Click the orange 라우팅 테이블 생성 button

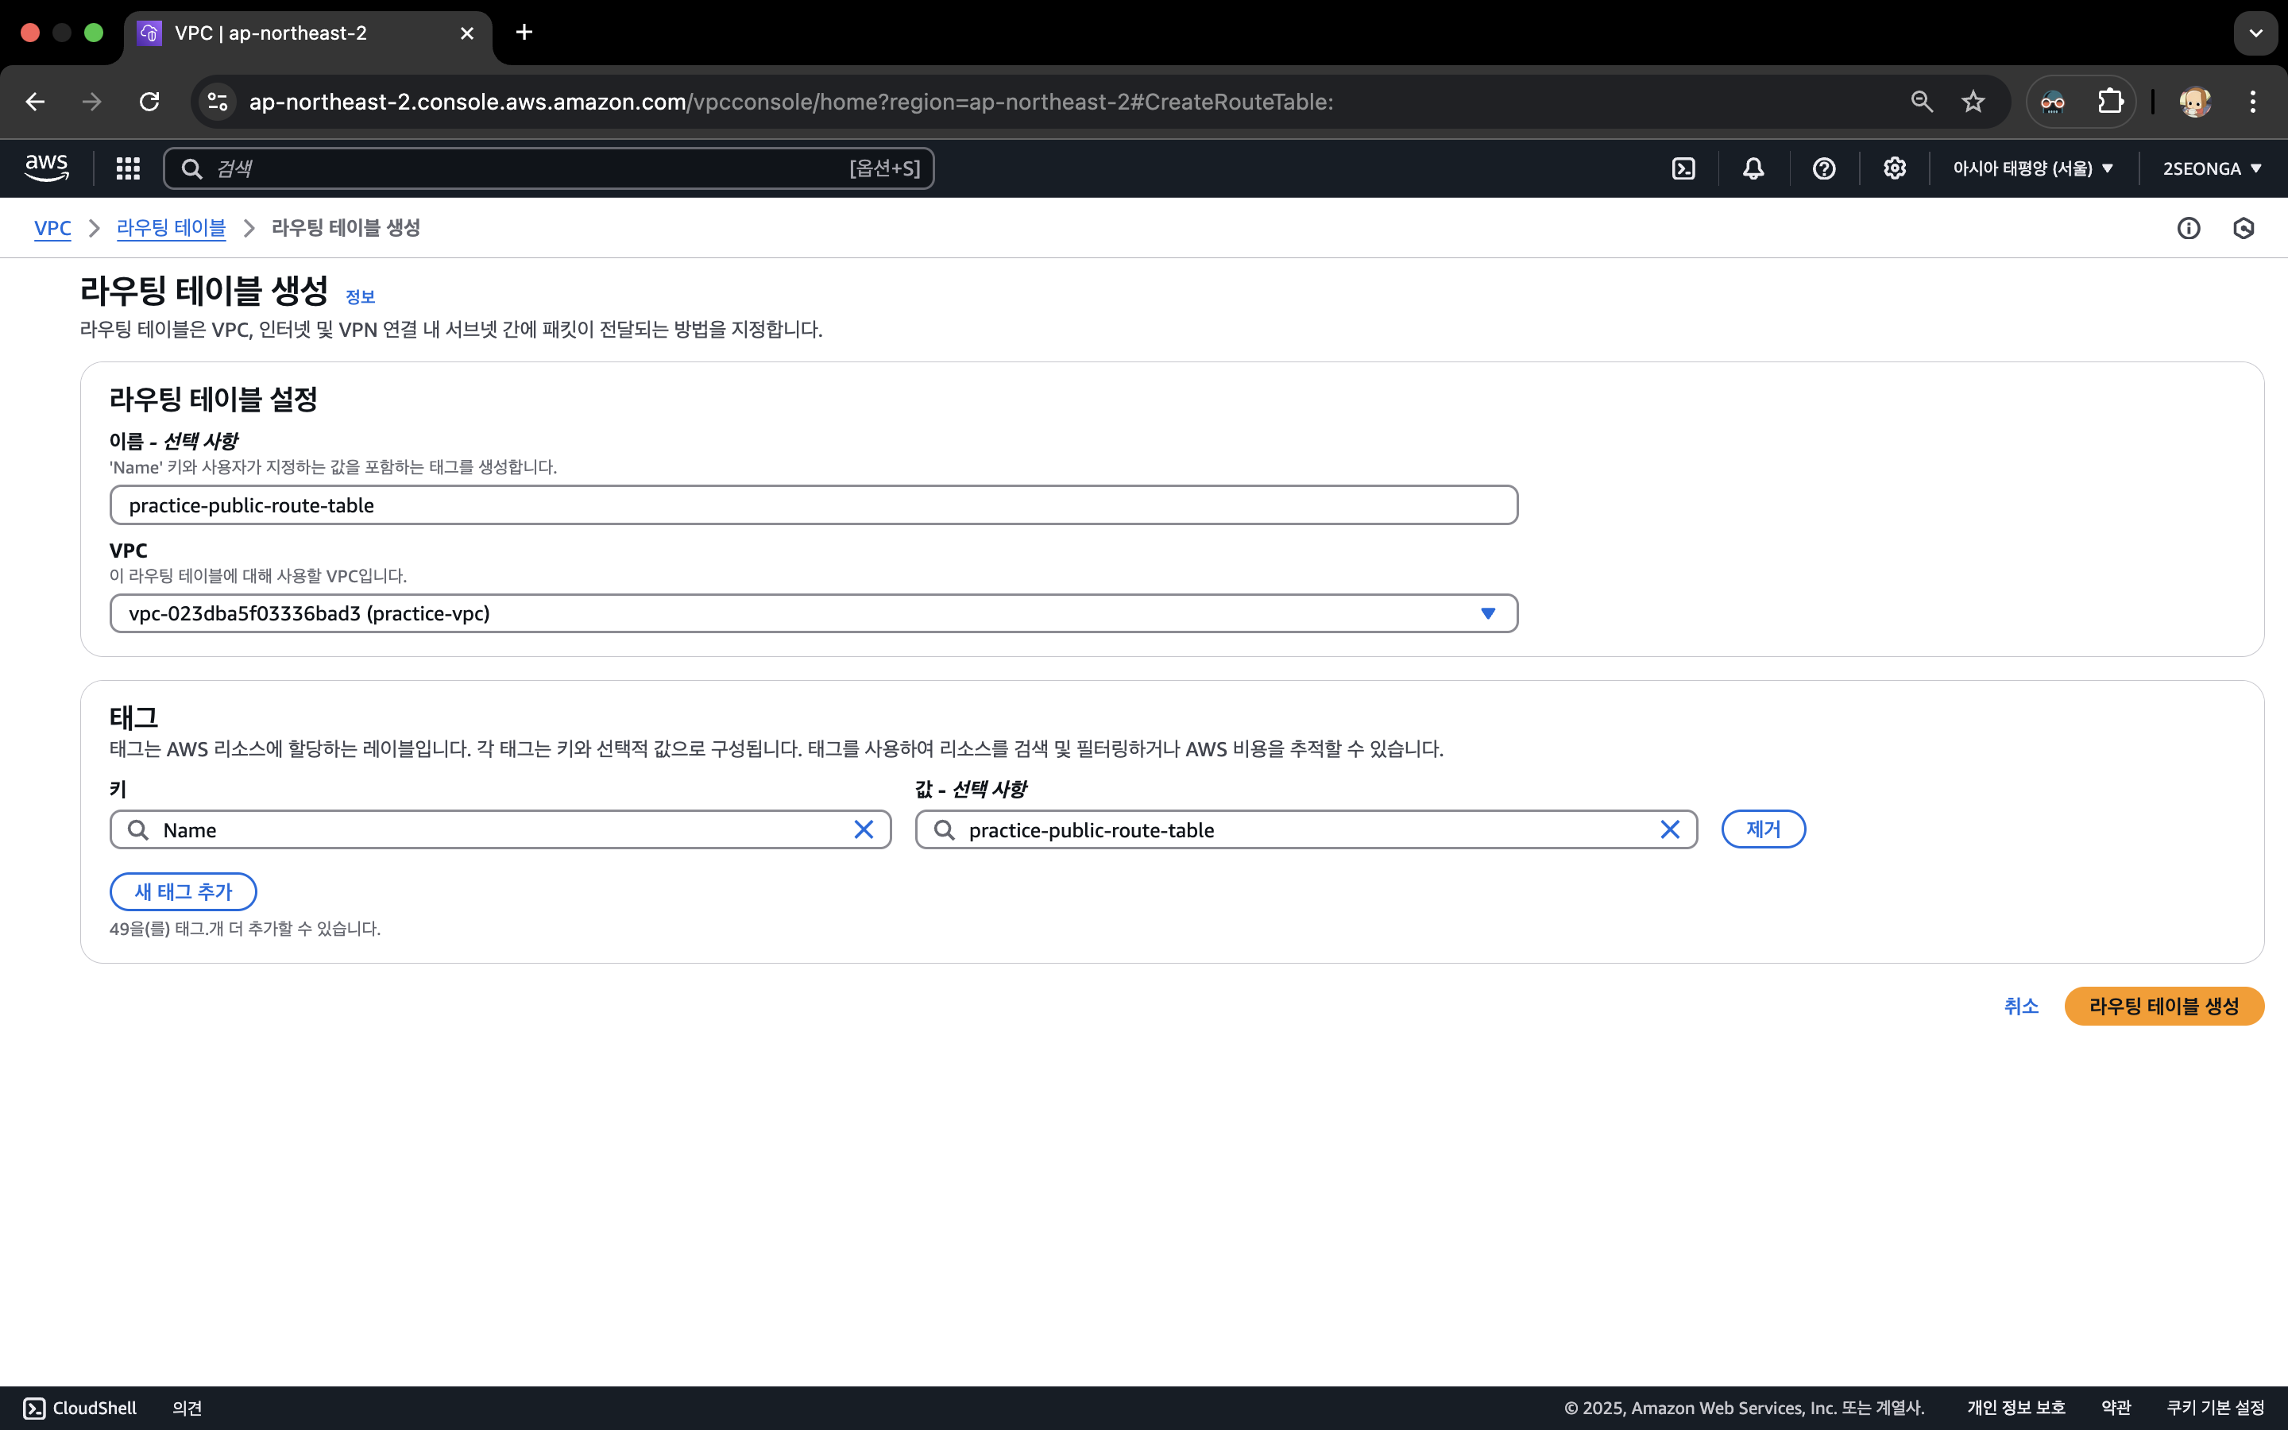click(x=2163, y=1007)
